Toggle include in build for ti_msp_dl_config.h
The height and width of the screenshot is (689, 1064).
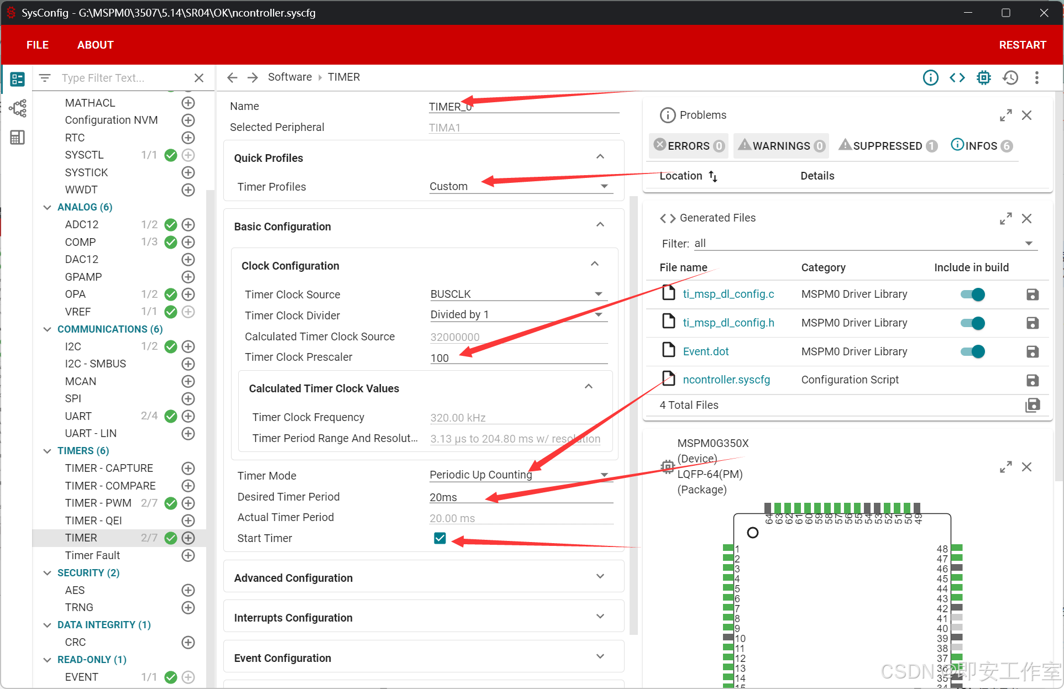point(973,323)
